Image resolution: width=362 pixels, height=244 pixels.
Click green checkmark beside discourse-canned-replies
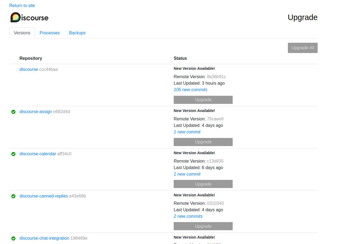13,196
